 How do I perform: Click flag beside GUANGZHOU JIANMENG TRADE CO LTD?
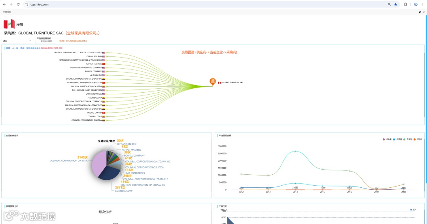pos(104,83)
